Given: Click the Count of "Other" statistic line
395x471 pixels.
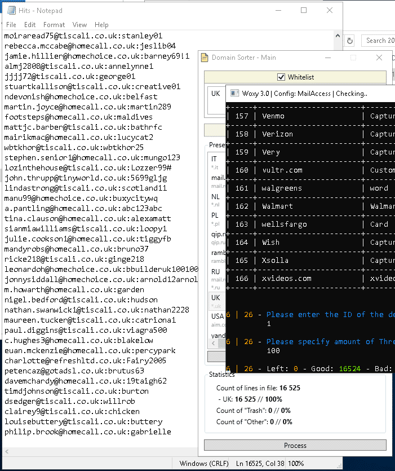Looking at the screenshot, I should click(x=254, y=422).
